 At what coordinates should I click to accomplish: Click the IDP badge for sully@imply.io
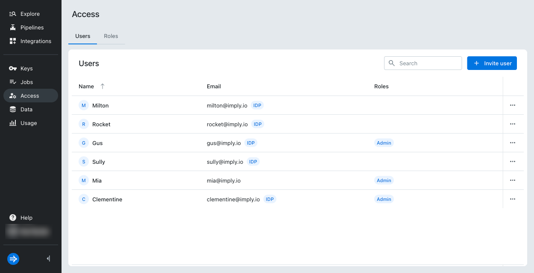[253, 162]
